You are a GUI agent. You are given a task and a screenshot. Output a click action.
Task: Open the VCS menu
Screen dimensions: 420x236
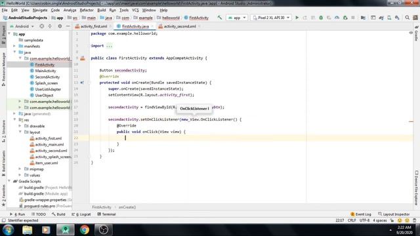pos(135,10)
